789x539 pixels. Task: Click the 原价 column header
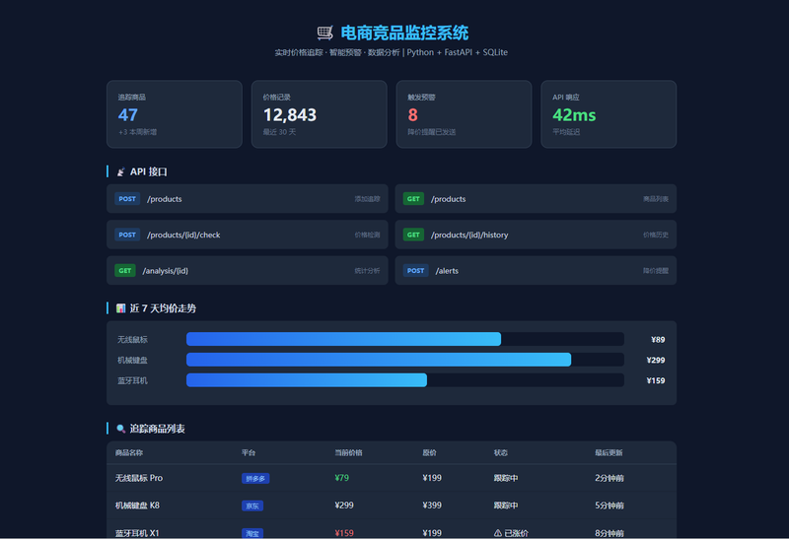pyautogui.click(x=429, y=452)
